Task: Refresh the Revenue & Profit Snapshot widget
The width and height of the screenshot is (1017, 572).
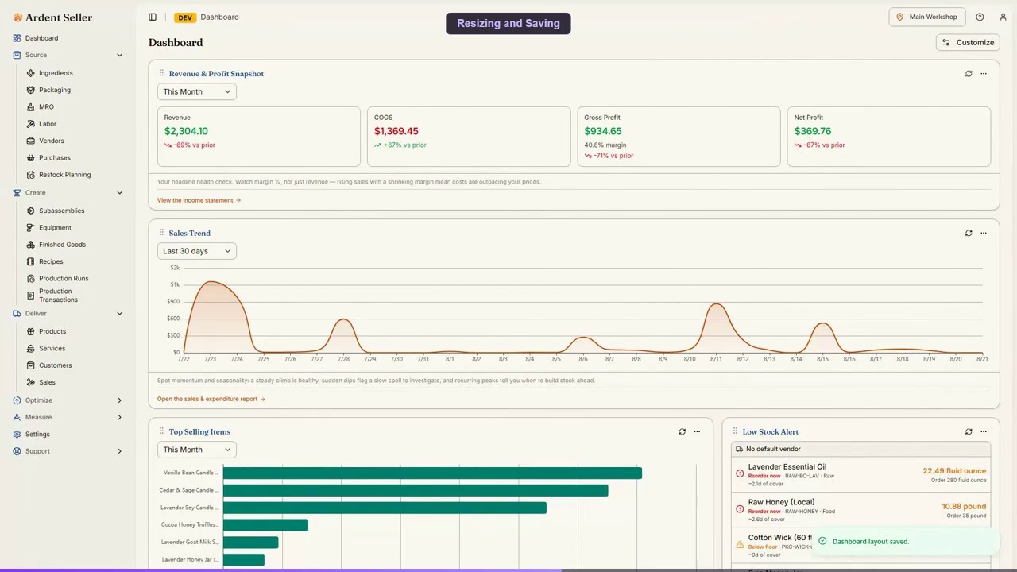Action: pos(969,74)
